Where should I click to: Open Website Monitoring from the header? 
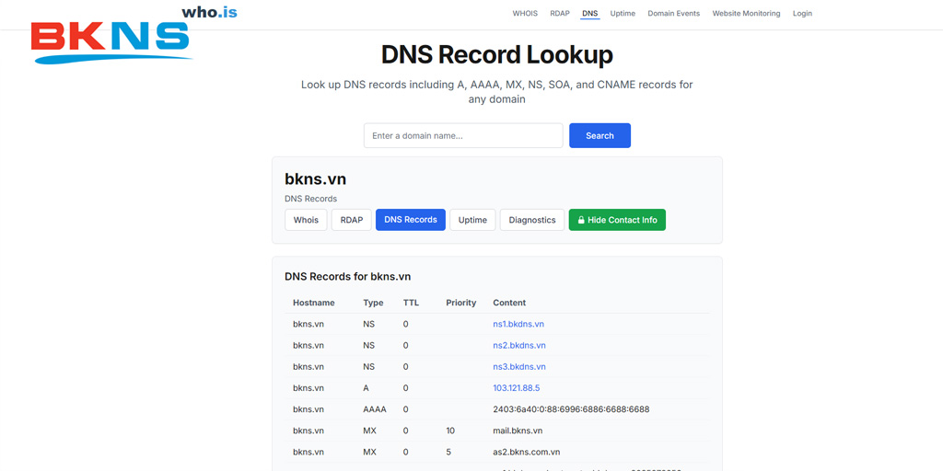click(x=746, y=14)
